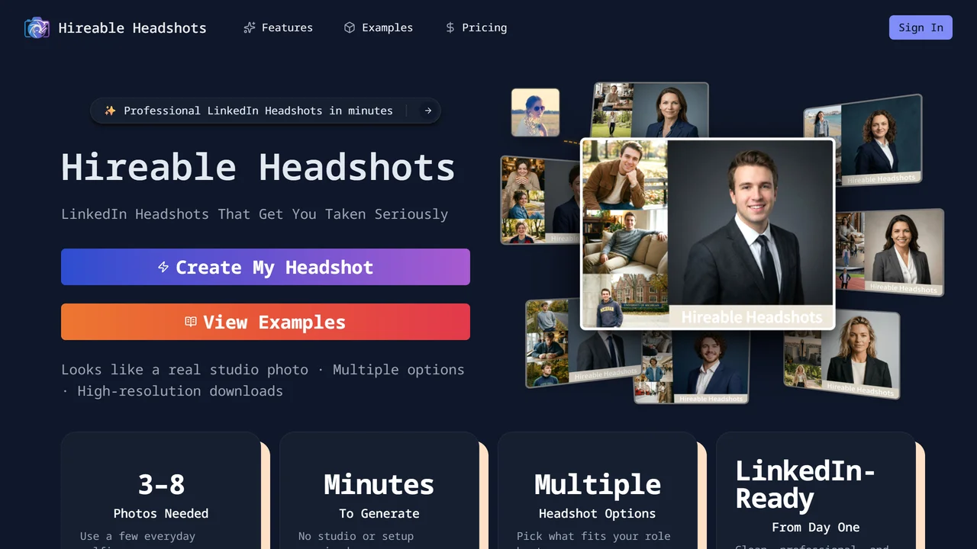Click the man in brown jacket casual photo

(625, 175)
